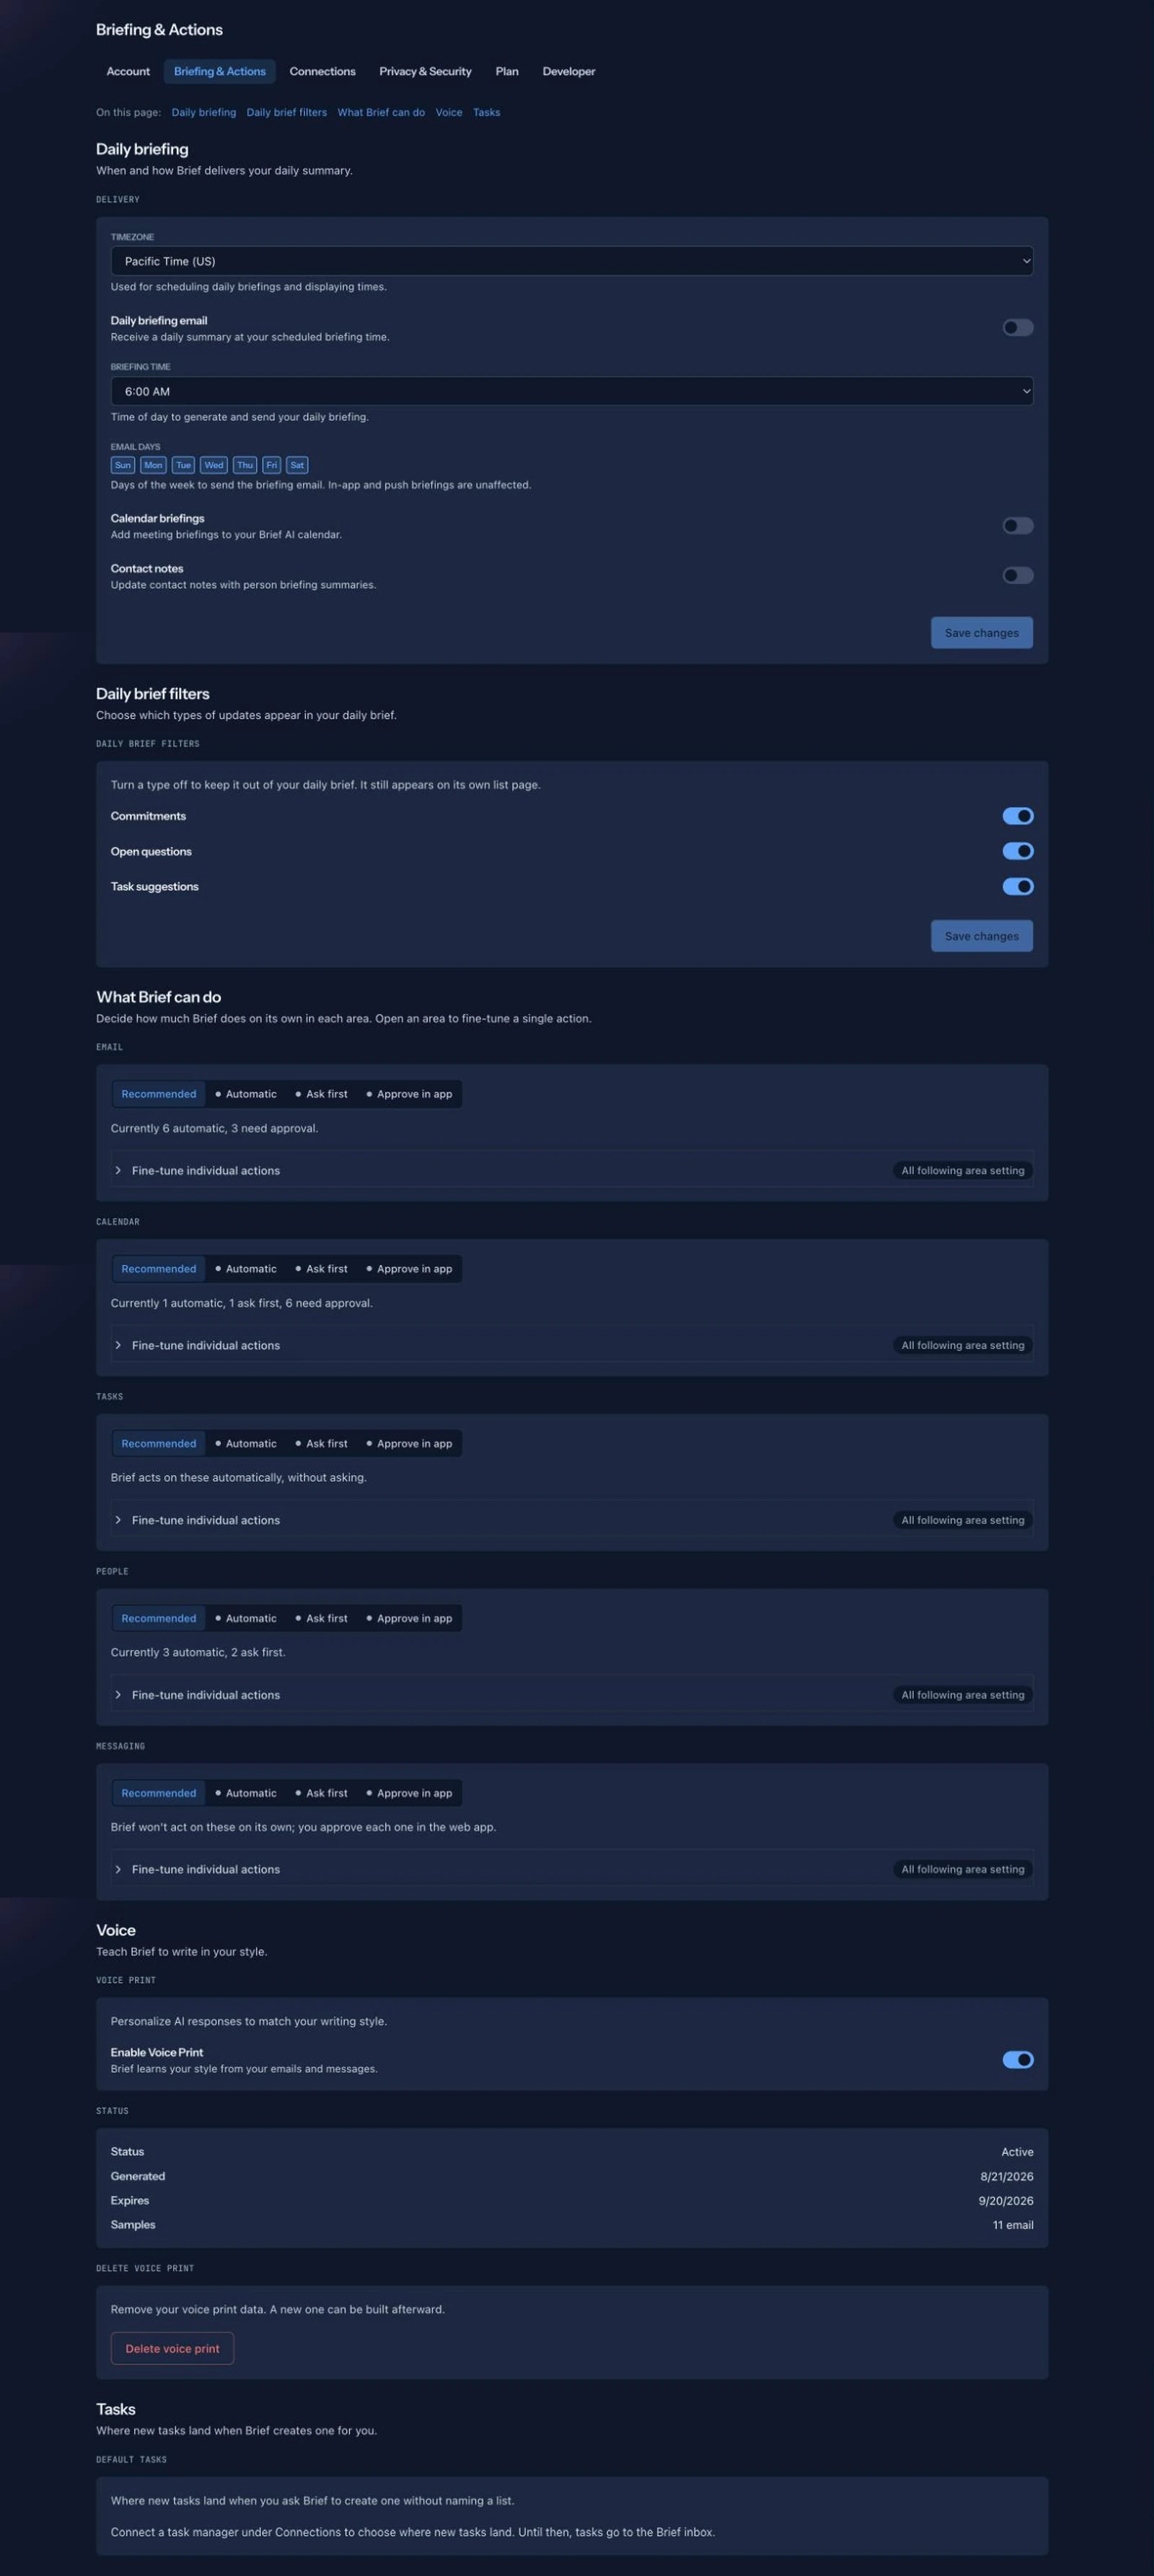The image size is (1154, 2576).
Task: Select Recommended for the Tasks area
Action: 159,1444
